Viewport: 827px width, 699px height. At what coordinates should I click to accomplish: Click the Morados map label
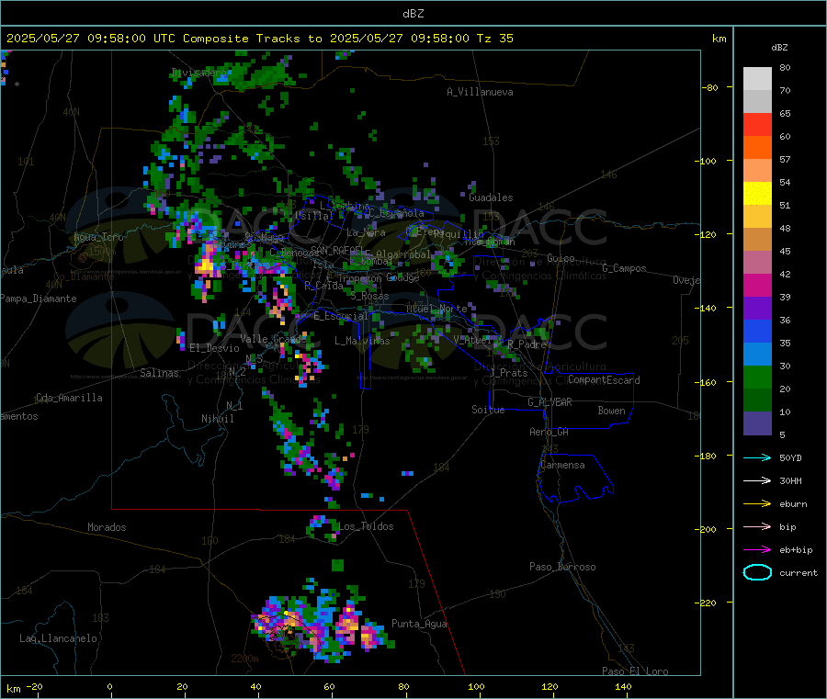(107, 527)
